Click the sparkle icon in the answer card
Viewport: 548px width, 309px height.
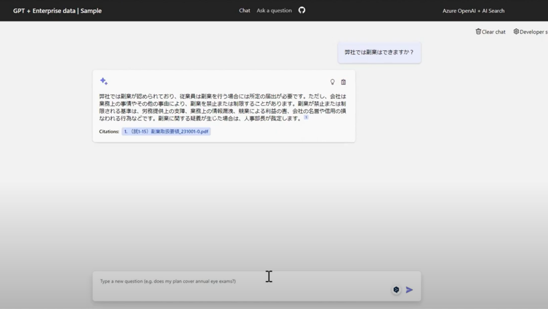pyautogui.click(x=104, y=81)
